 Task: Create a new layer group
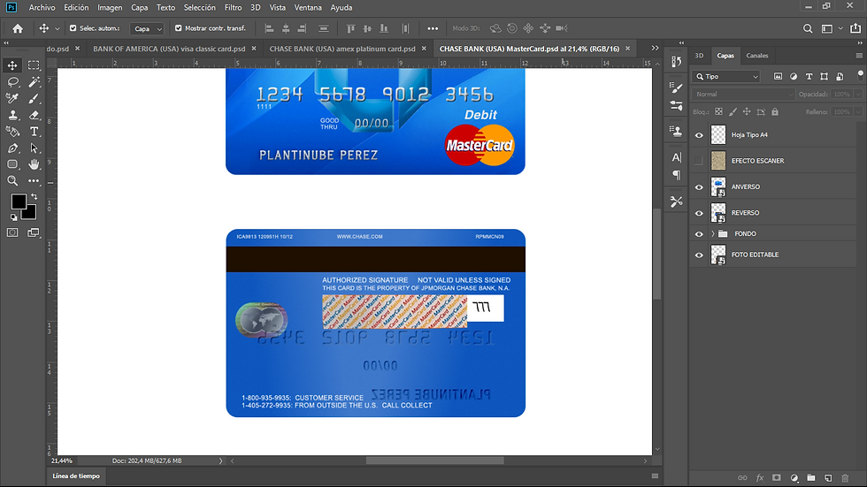[x=810, y=477]
